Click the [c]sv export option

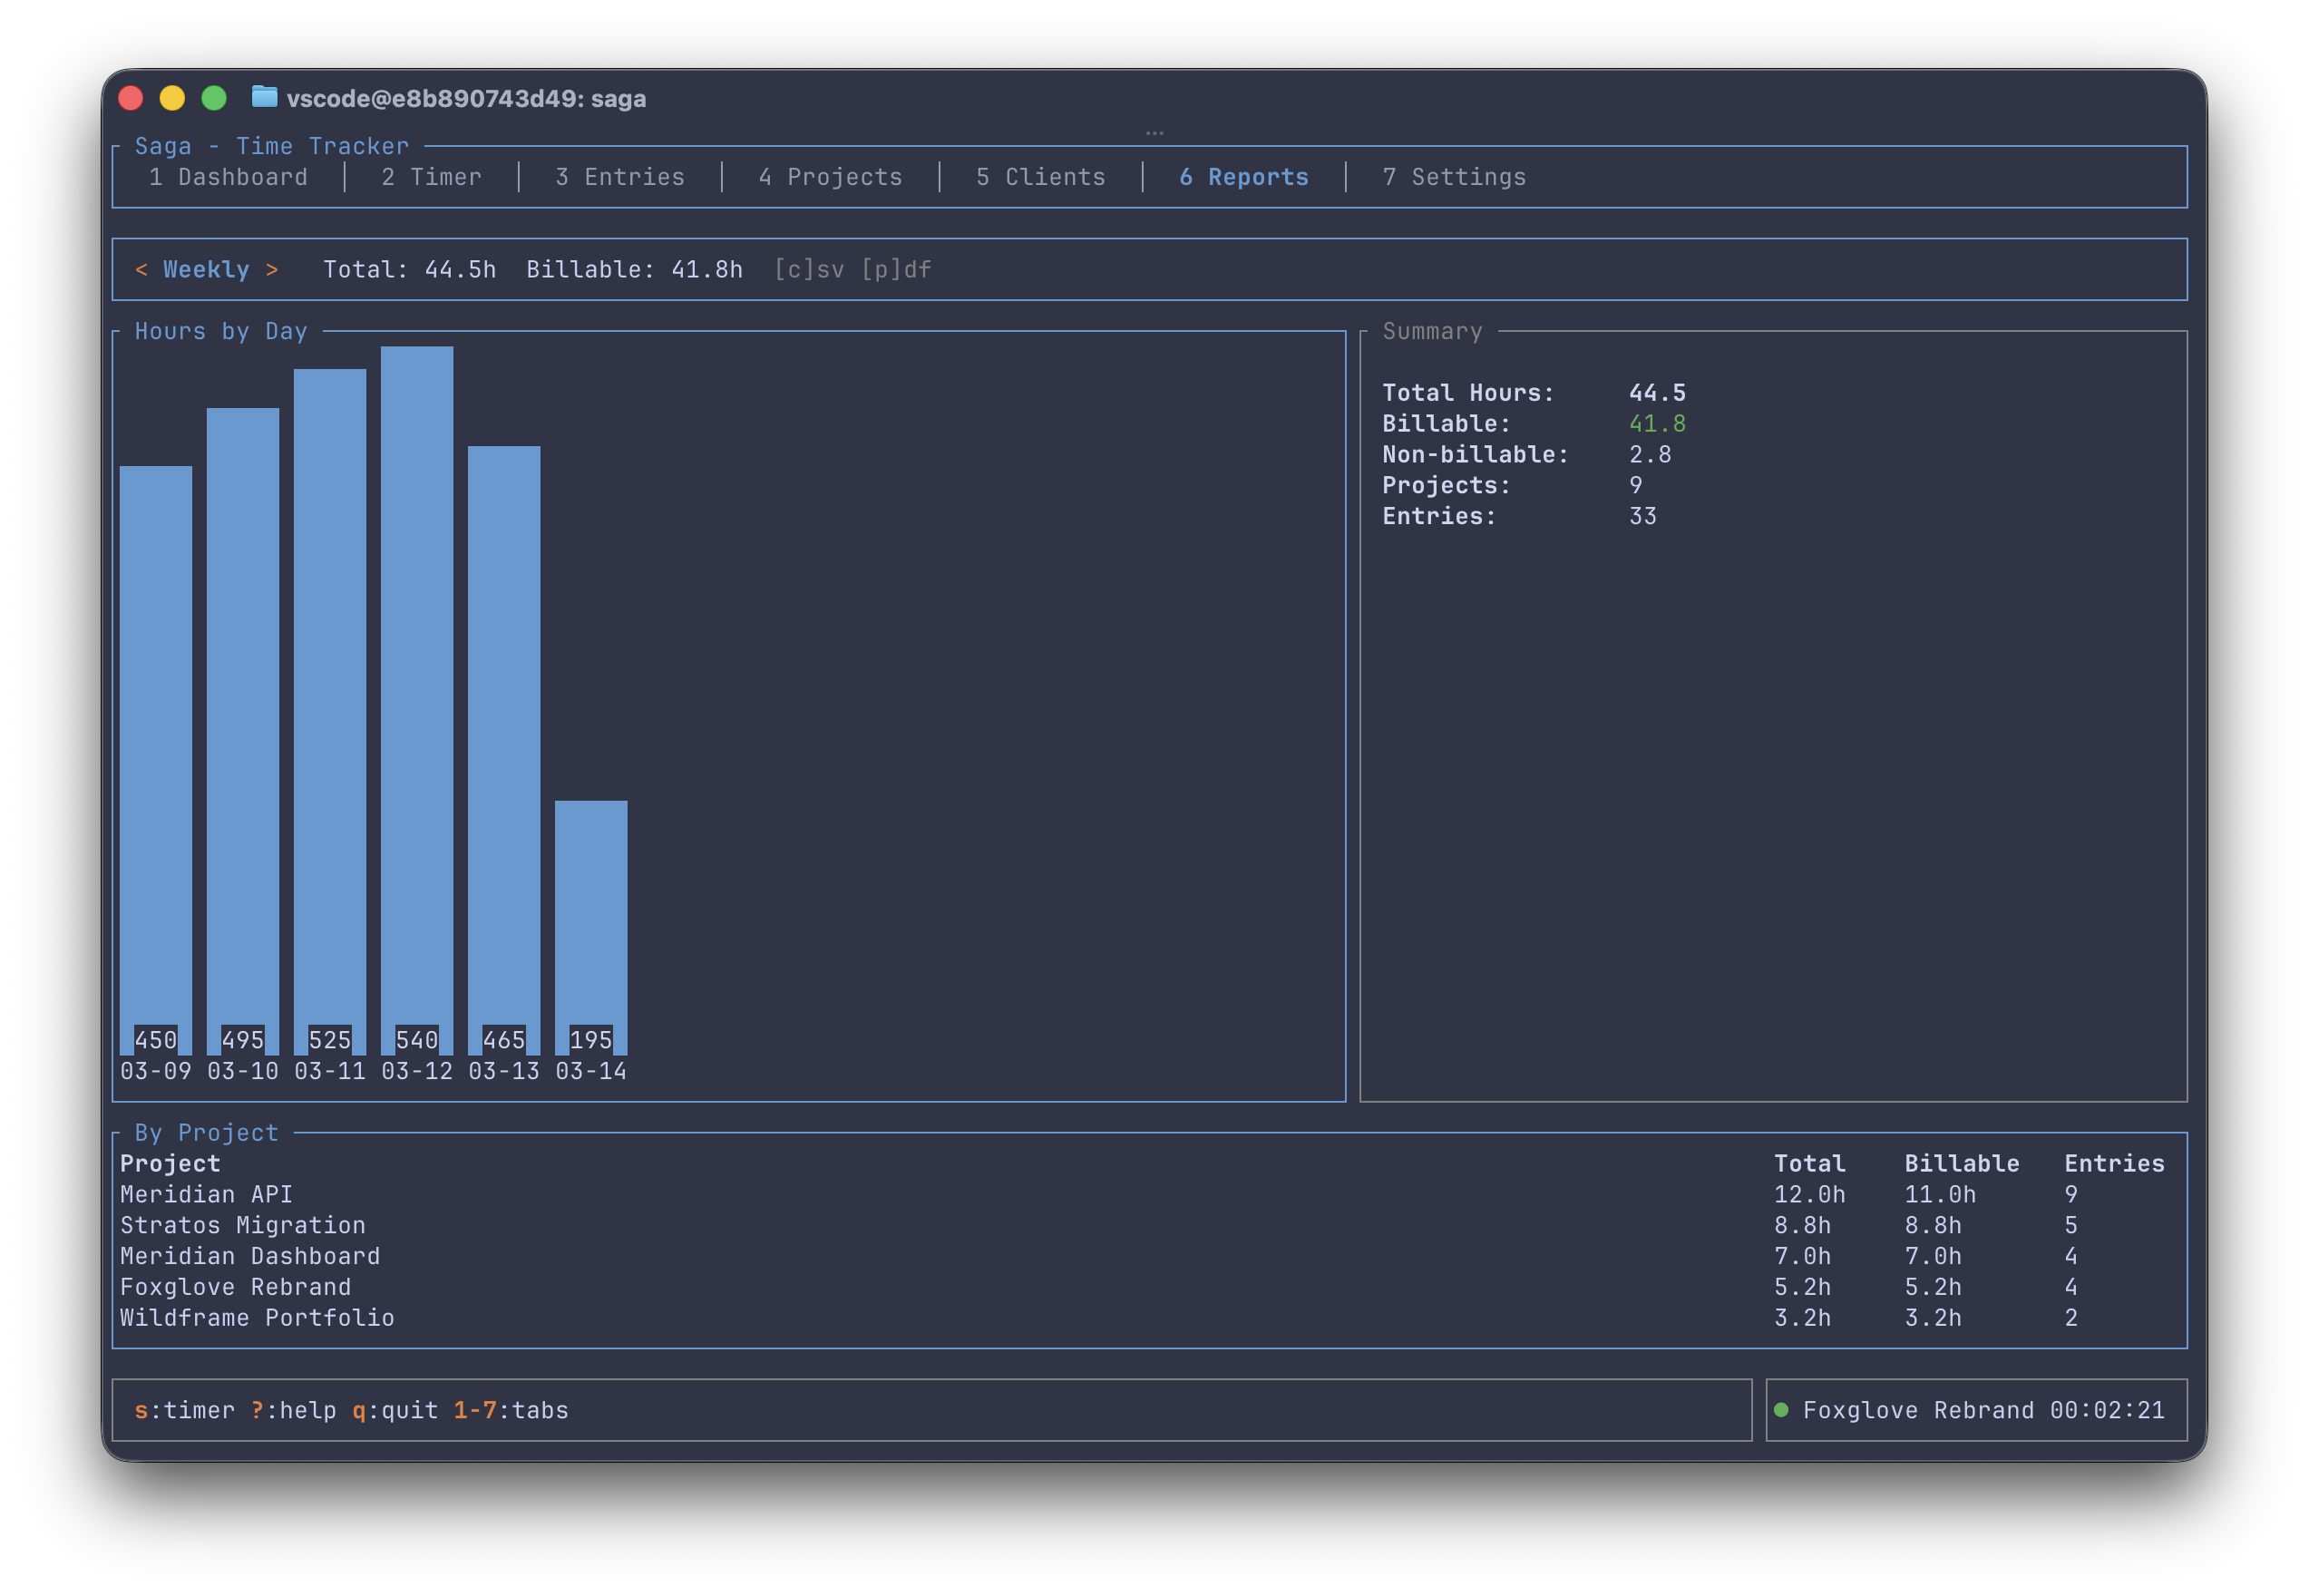coord(809,270)
